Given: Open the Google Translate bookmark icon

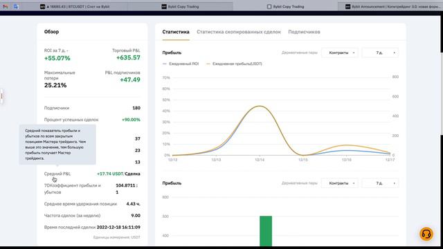Looking at the screenshot, I should 16,6.
